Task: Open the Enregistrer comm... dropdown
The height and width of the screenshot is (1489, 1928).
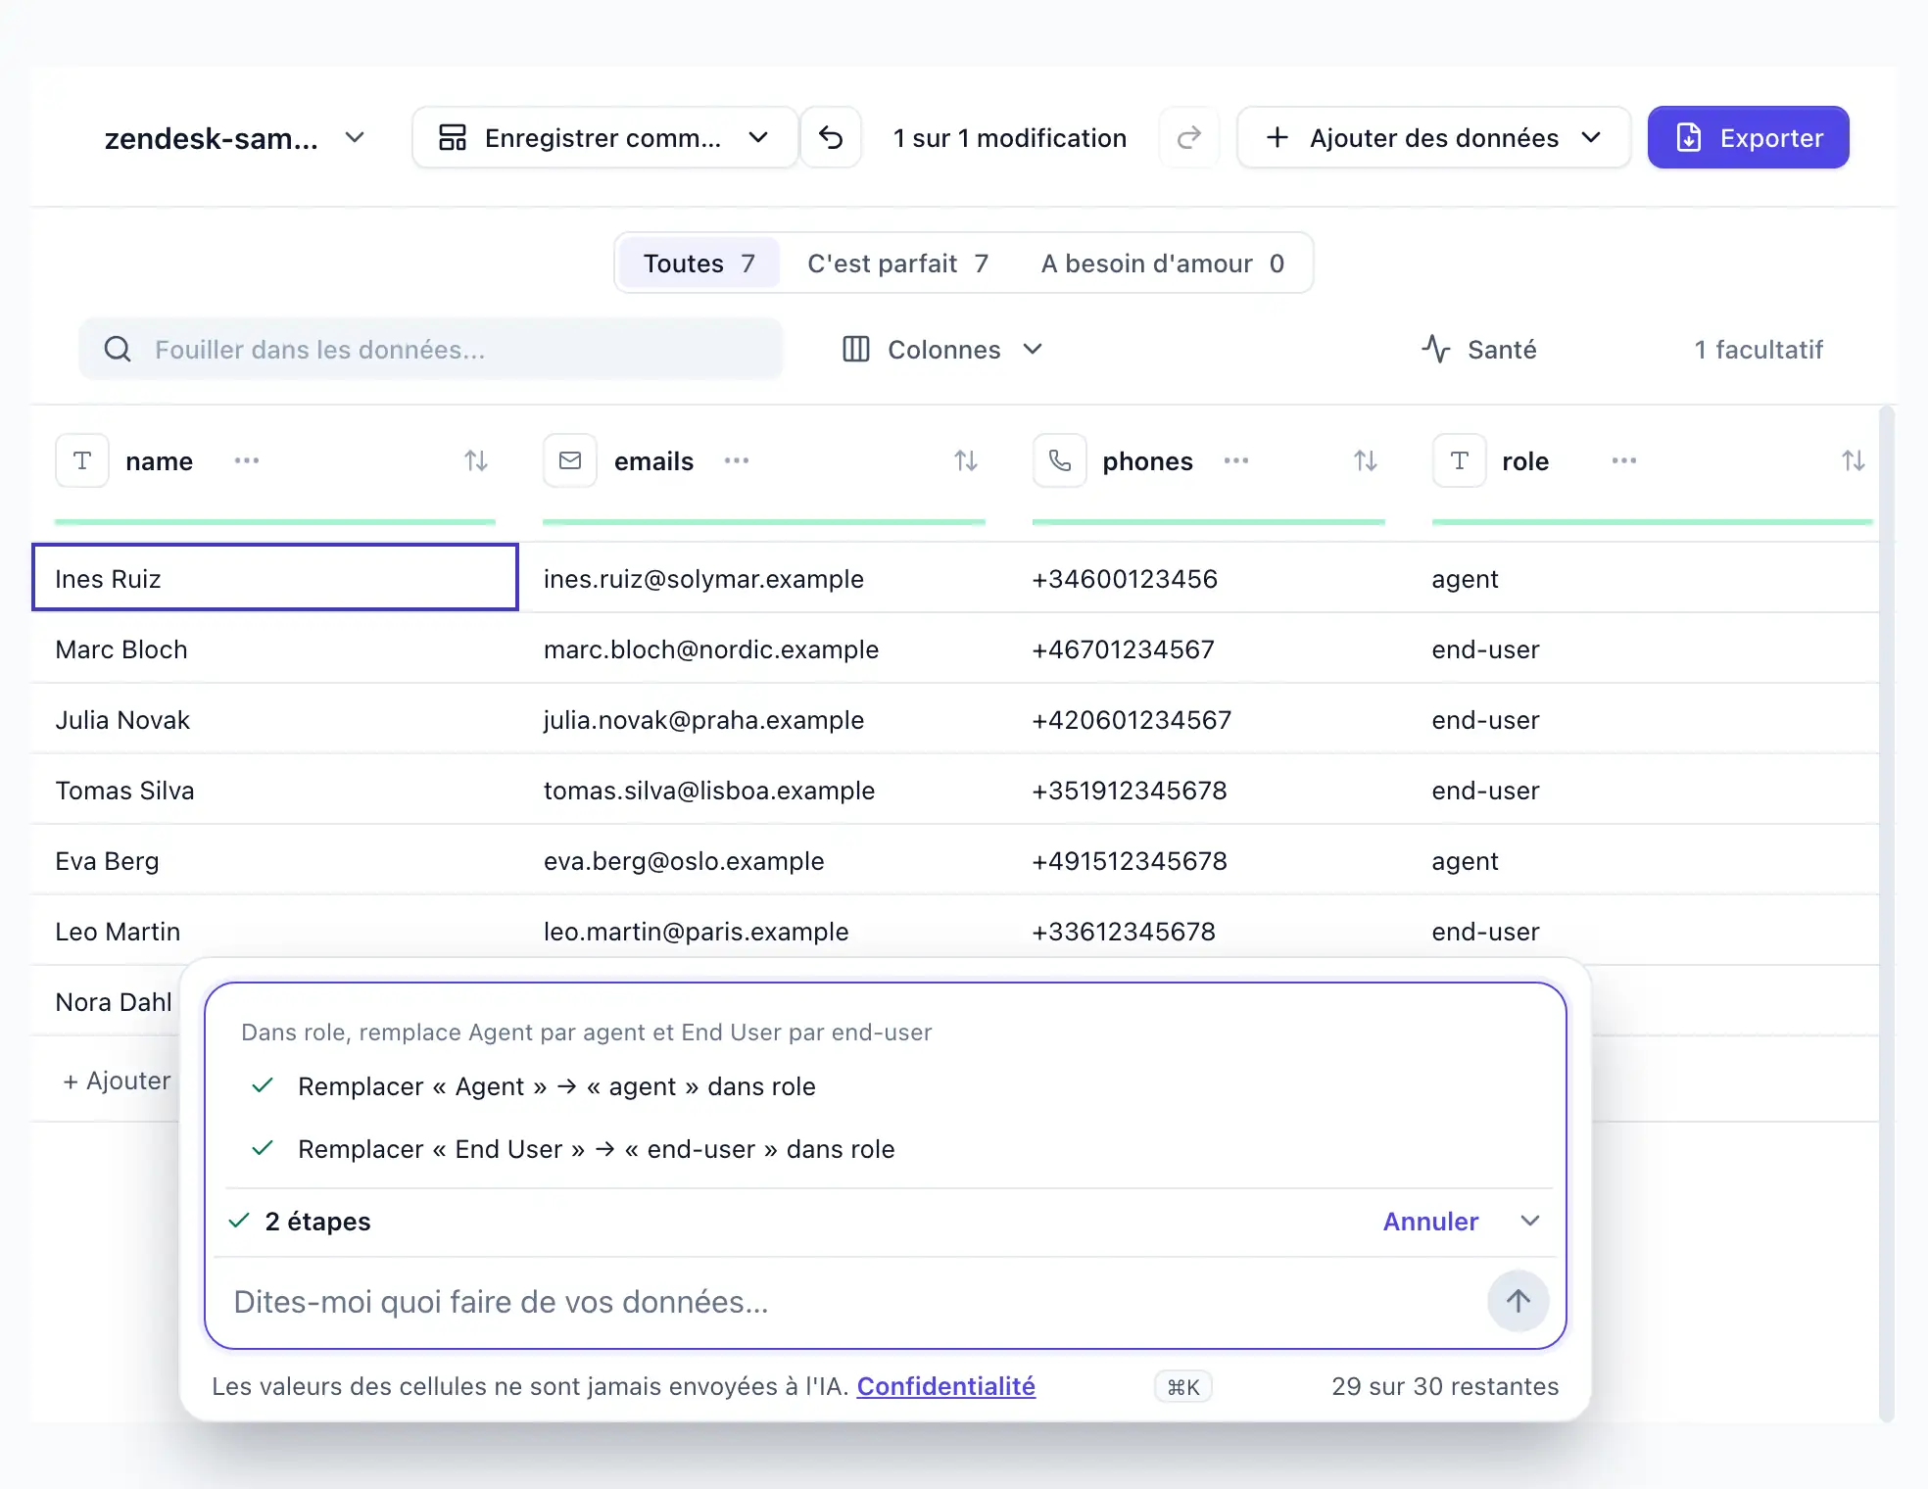Action: point(604,138)
